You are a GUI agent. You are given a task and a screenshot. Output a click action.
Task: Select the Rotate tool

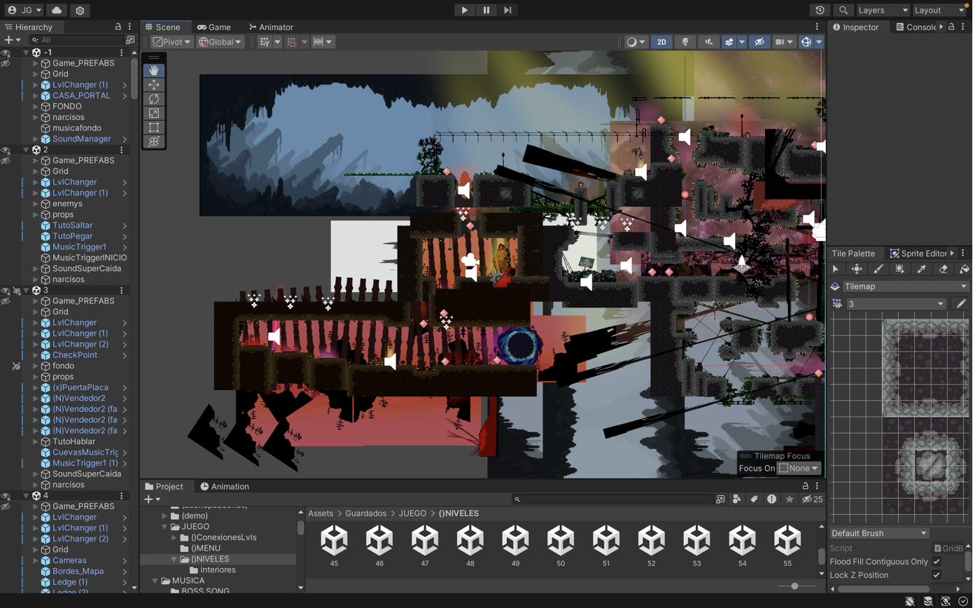[155, 99]
